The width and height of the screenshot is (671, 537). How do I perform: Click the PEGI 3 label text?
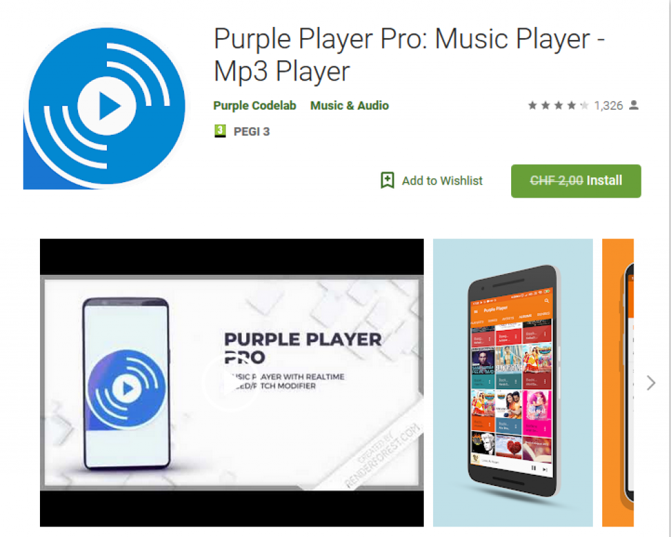[x=252, y=132]
